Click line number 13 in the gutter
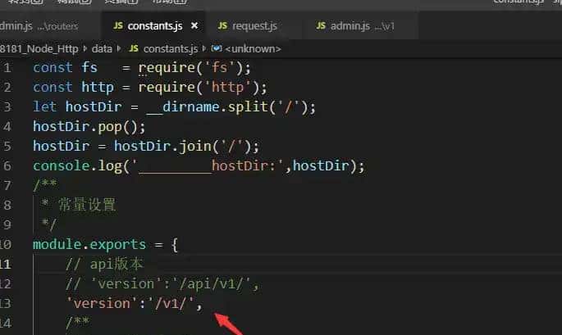562x335 pixels. [6, 303]
